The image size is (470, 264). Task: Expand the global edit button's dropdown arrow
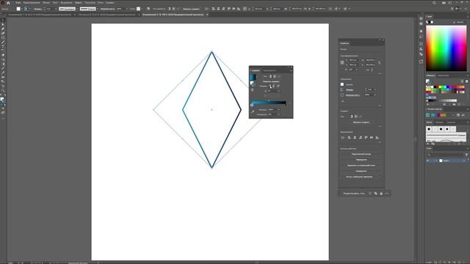pos(380,177)
